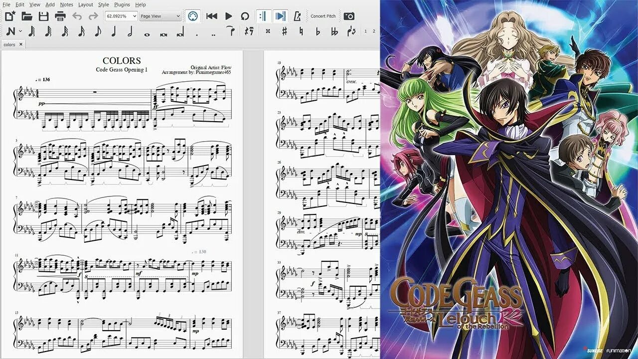The height and width of the screenshot is (359, 638).
Task: Open the Style menu
Action: coord(103,4)
